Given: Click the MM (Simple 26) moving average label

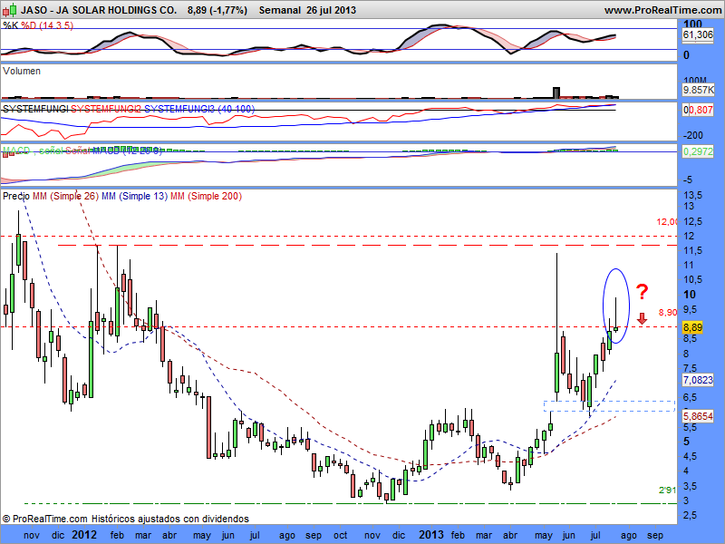Looking at the screenshot, I should pyautogui.click(x=65, y=196).
